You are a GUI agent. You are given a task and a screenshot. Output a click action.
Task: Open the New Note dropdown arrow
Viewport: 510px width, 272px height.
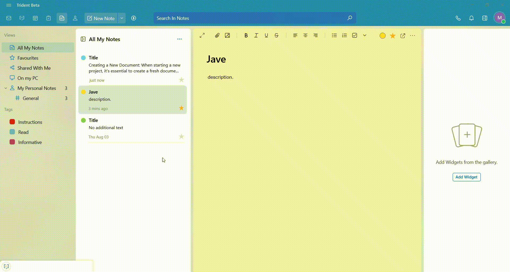[122, 18]
